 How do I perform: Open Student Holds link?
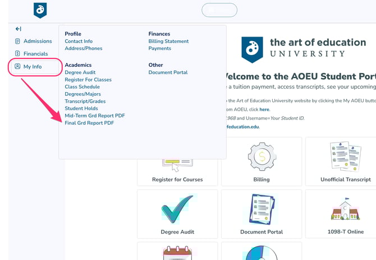81,108
